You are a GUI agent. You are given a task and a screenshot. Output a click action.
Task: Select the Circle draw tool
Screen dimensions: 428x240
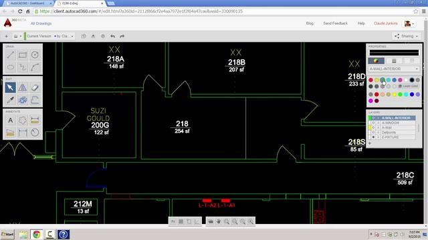coord(35,55)
